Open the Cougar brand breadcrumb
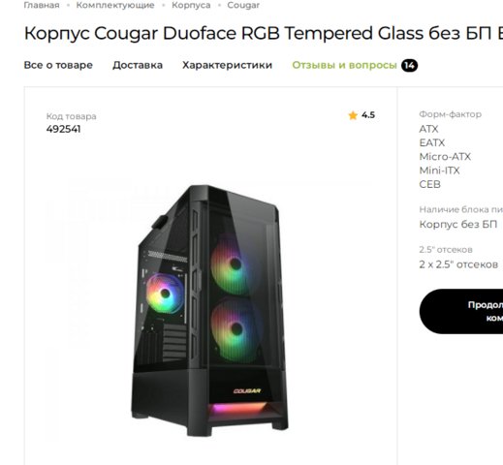Screen dimensions: 503x465 coord(243,5)
